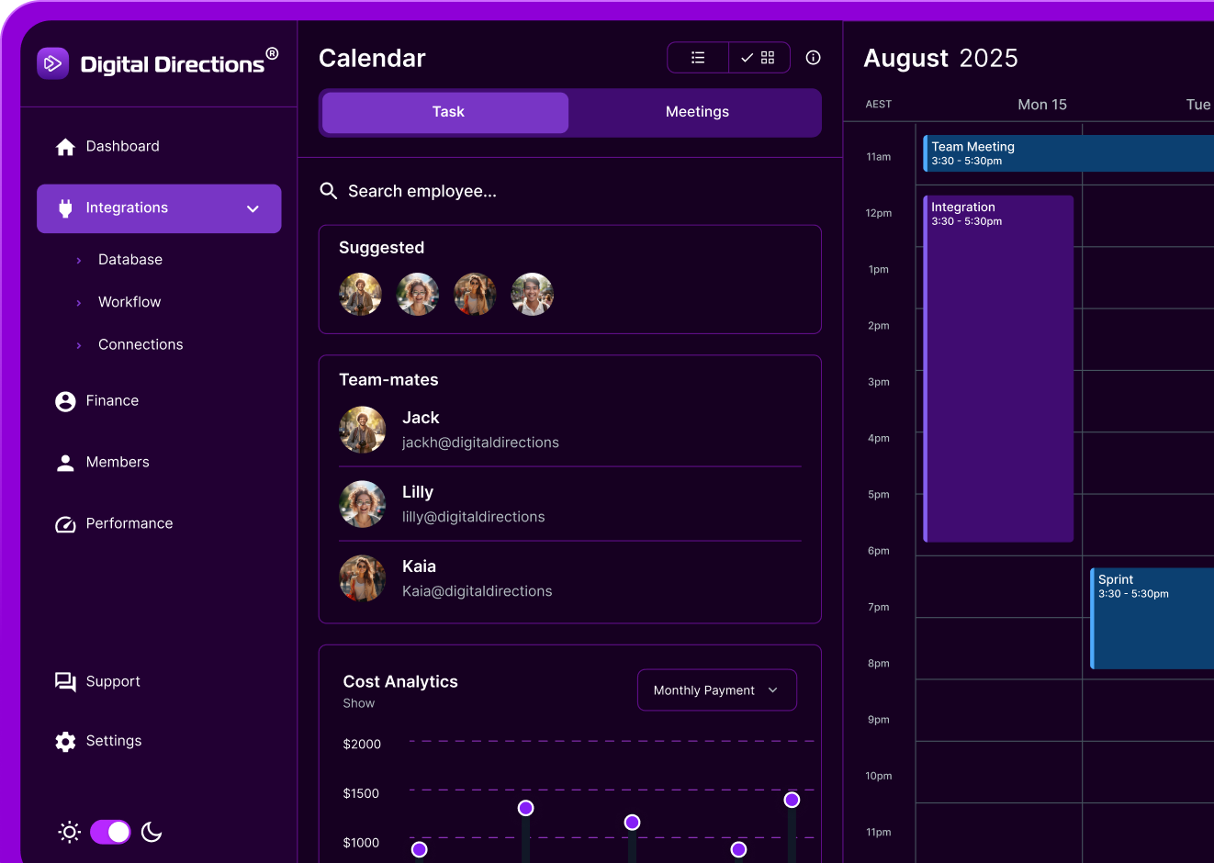1214x863 pixels.
Task: Click the Members person icon
Action: tap(65, 463)
